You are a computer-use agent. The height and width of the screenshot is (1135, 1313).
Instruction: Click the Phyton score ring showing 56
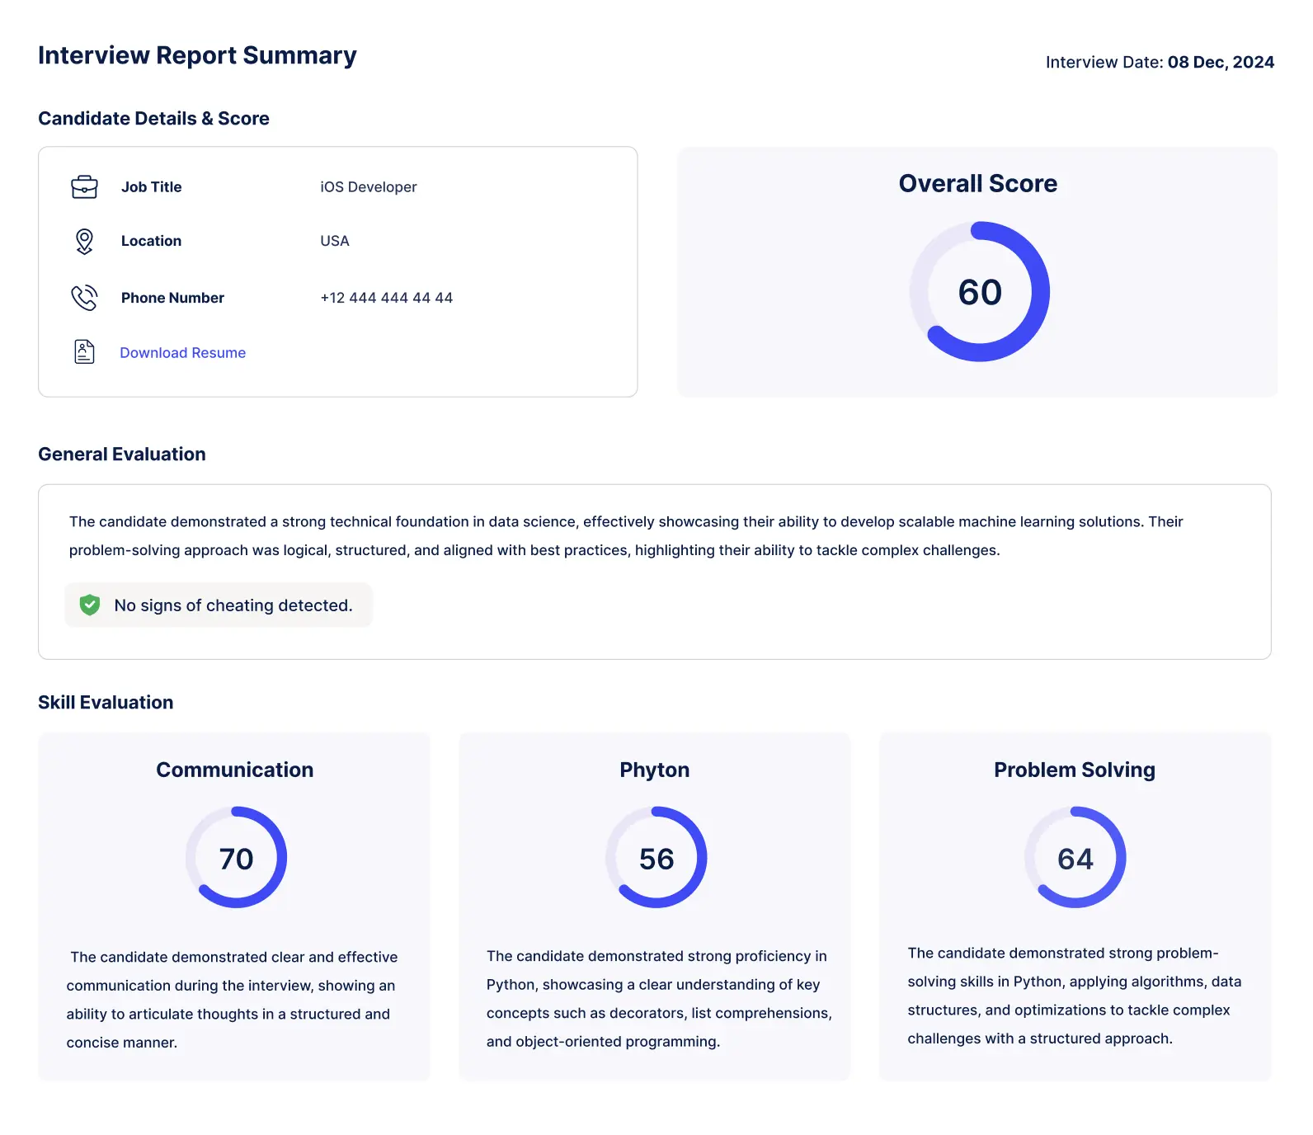pos(656,858)
